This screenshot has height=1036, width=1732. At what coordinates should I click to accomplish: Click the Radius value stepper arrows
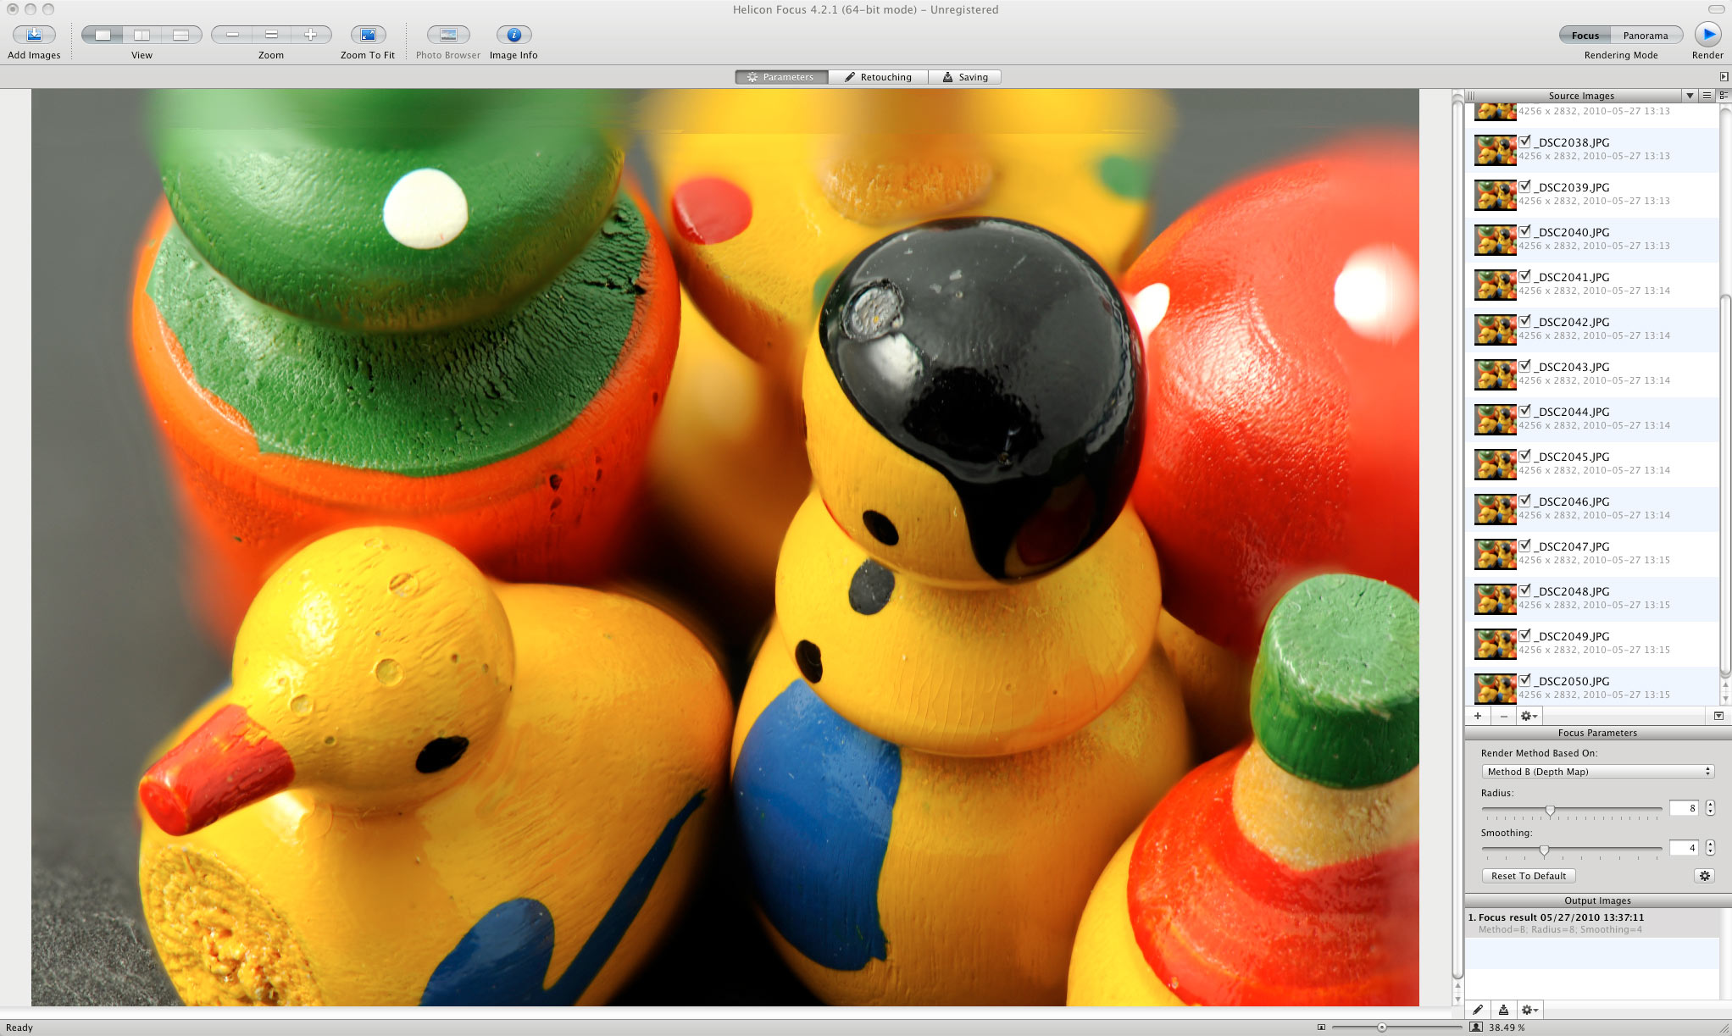click(x=1710, y=808)
